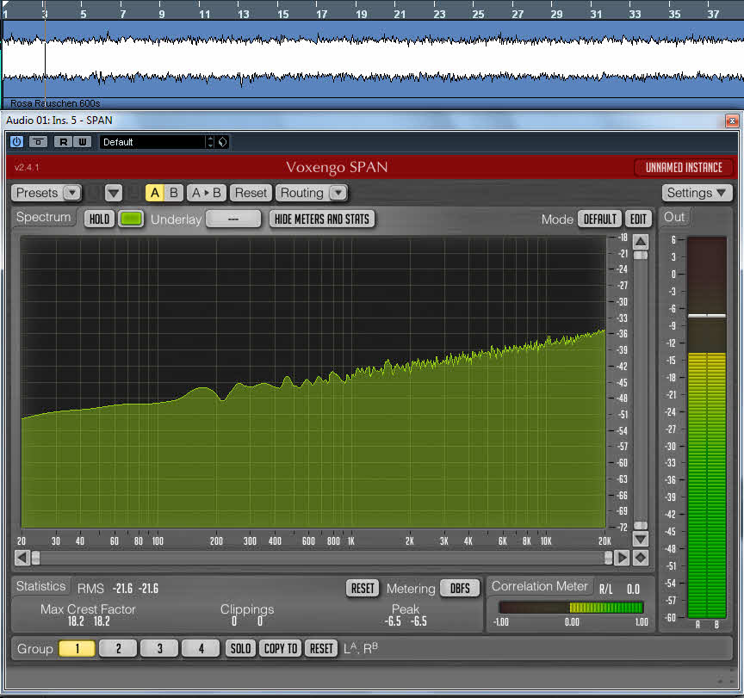
Task: Switch to state A
Action: pyautogui.click(x=155, y=193)
